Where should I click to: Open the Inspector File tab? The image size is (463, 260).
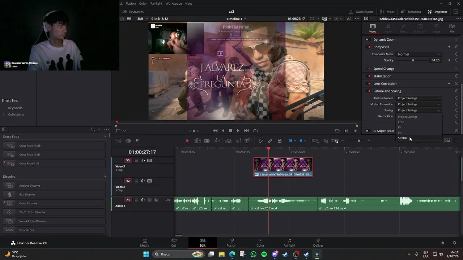pyautogui.click(x=452, y=28)
